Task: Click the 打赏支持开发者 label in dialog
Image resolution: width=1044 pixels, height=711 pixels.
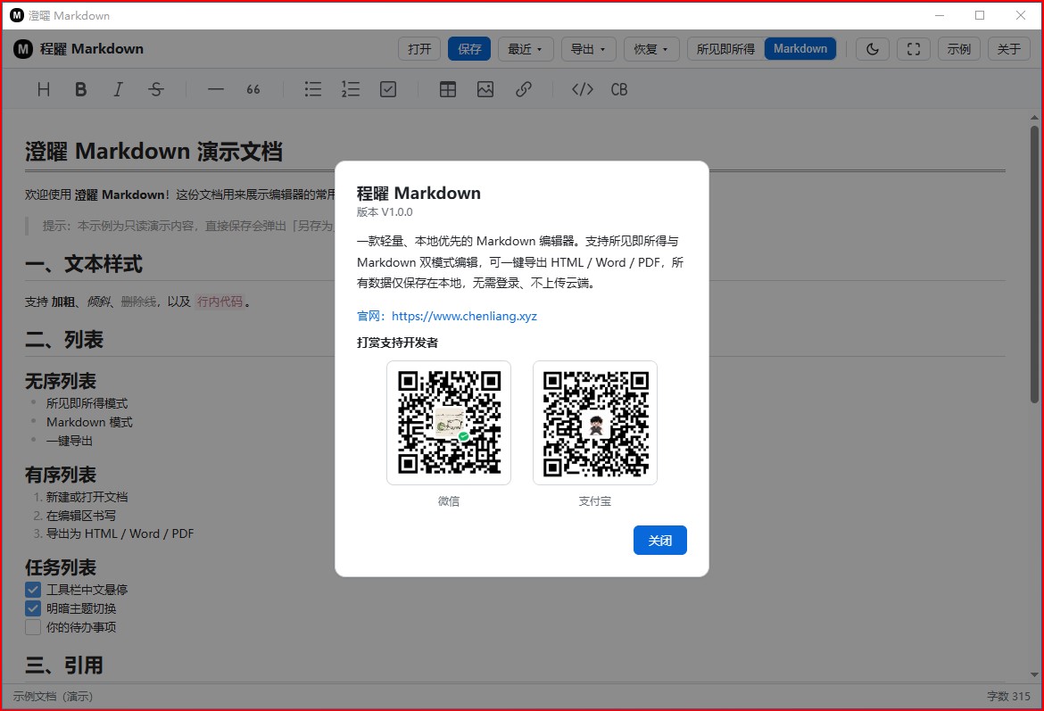Action: (x=397, y=343)
